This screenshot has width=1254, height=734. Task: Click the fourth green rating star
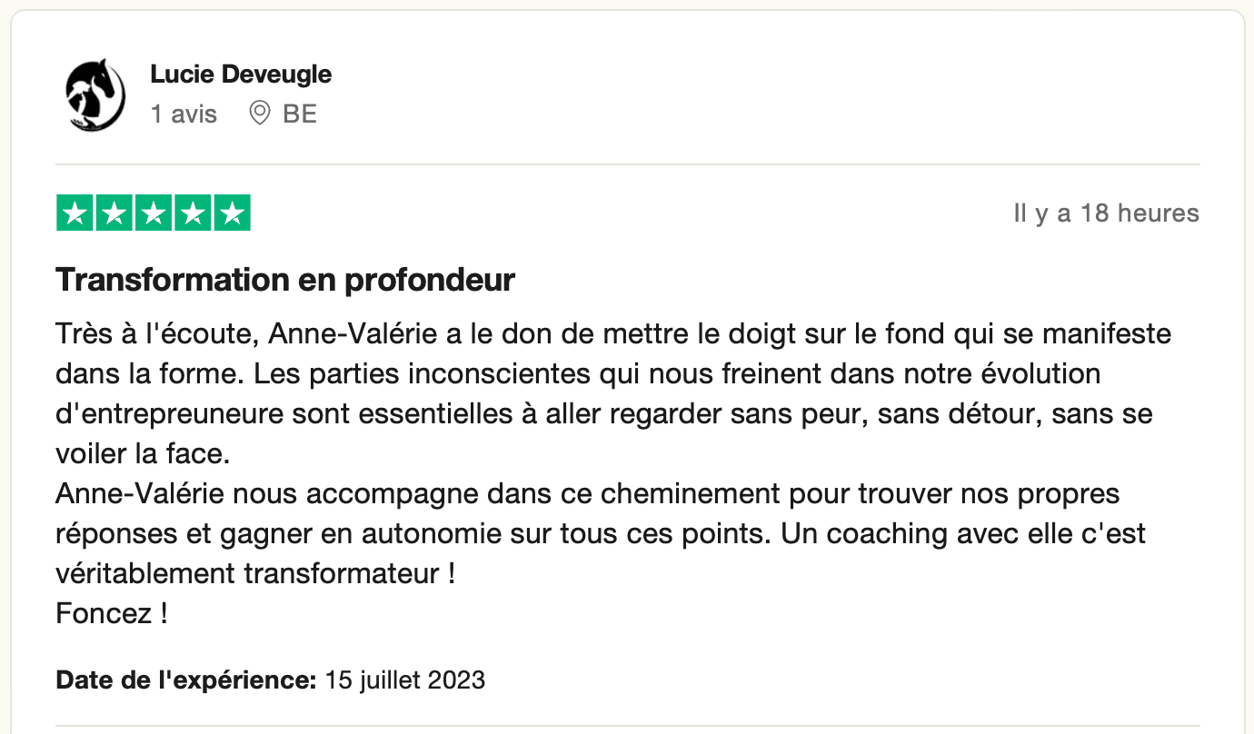[193, 213]
